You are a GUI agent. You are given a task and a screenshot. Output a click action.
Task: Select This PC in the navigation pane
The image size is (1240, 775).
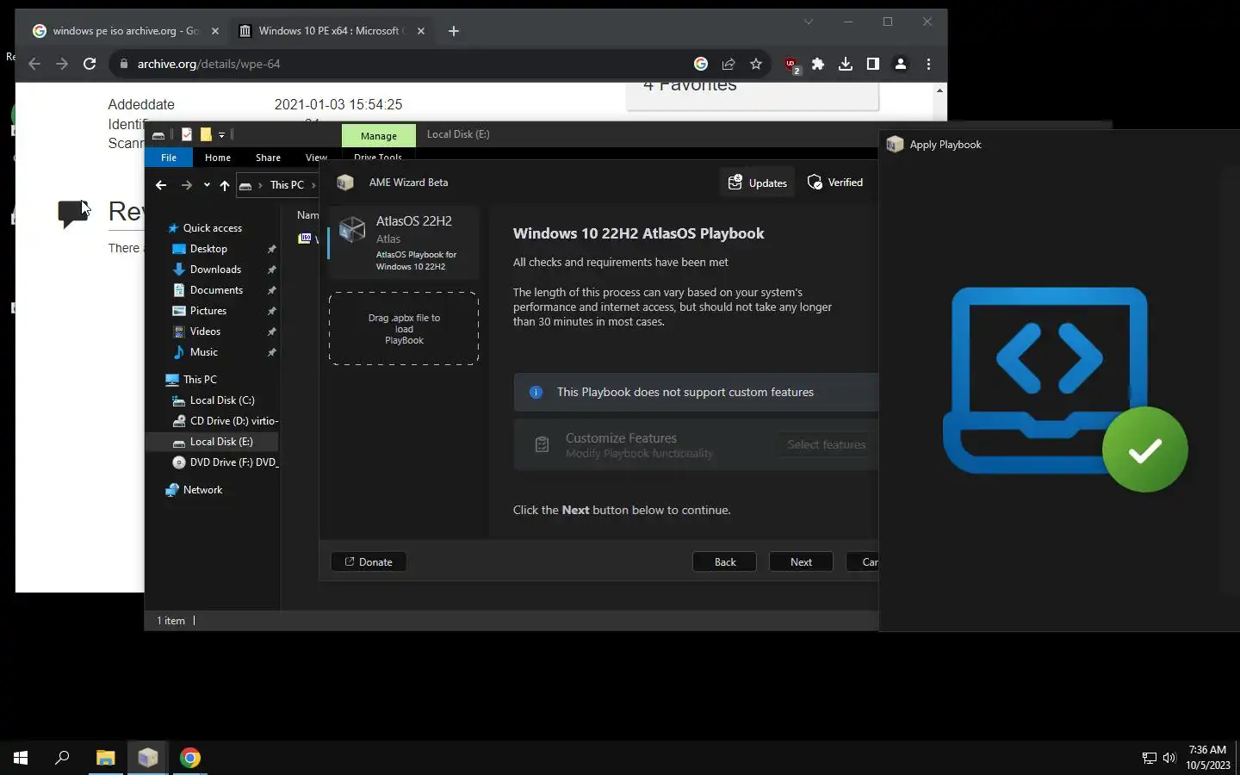(200, 380)
